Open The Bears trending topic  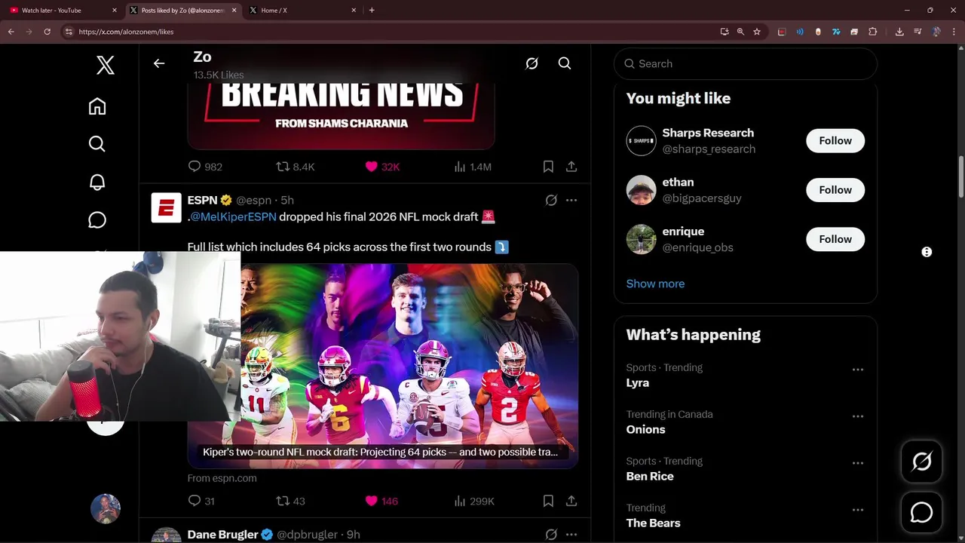(x=653, y=523)
